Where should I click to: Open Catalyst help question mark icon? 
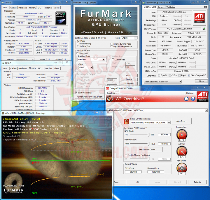[193, 99]
